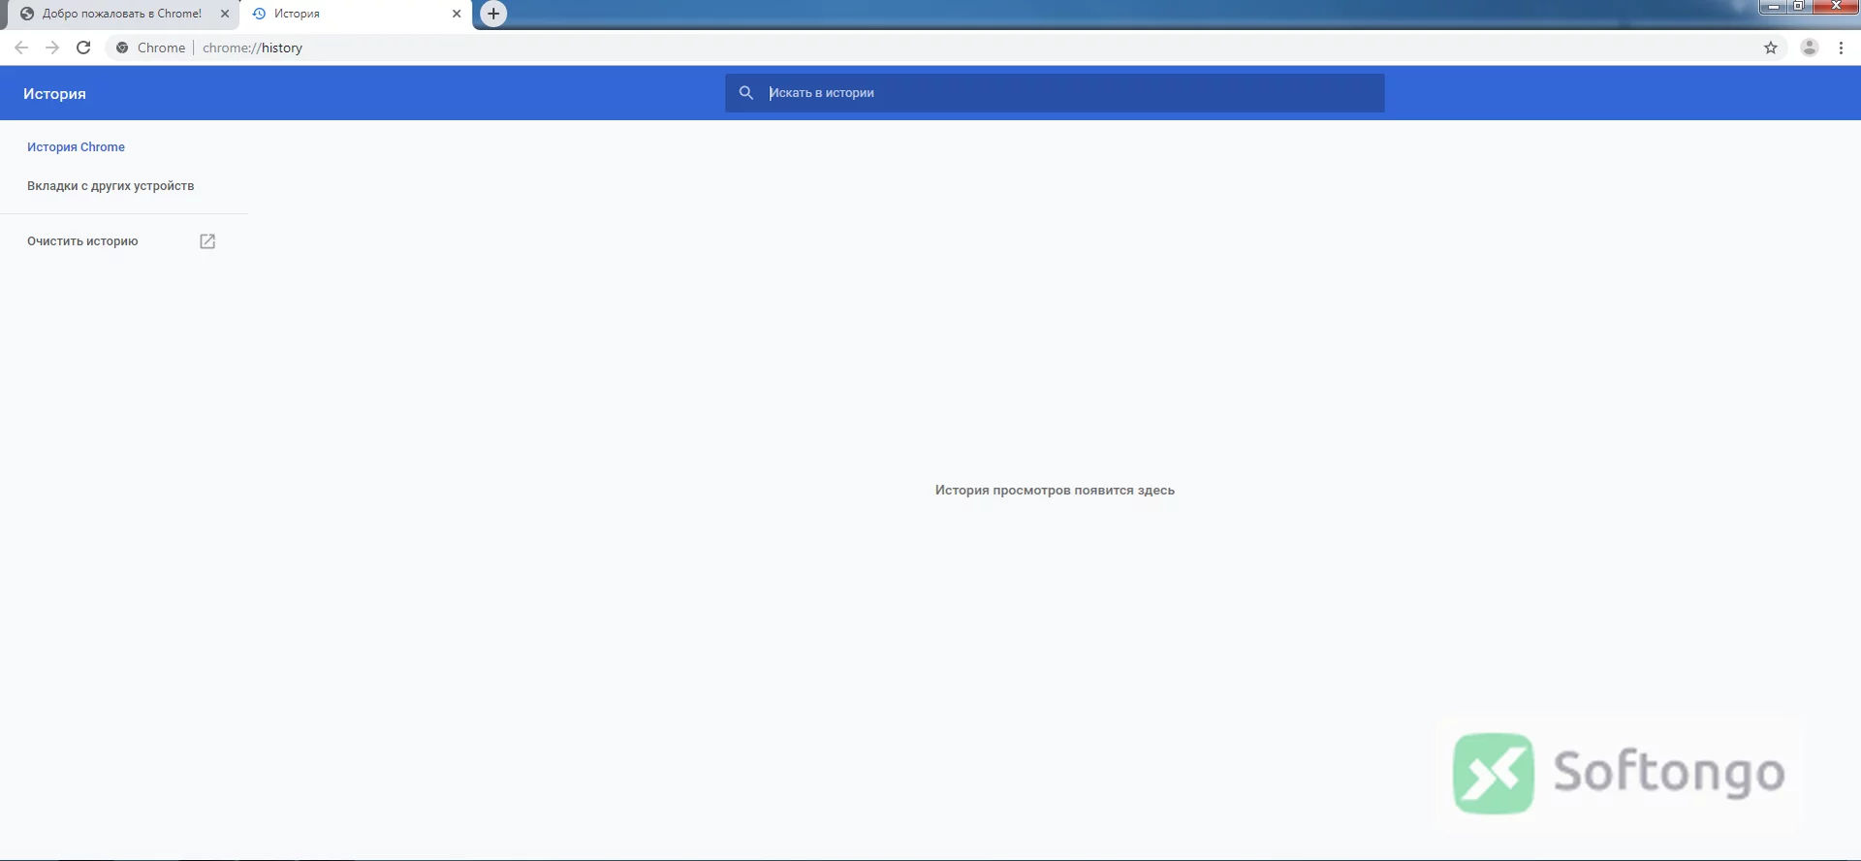This screenshot has height=861, width=1861.
Task: Maximize or restore the Chrome window
Action: click(1798, 7)
